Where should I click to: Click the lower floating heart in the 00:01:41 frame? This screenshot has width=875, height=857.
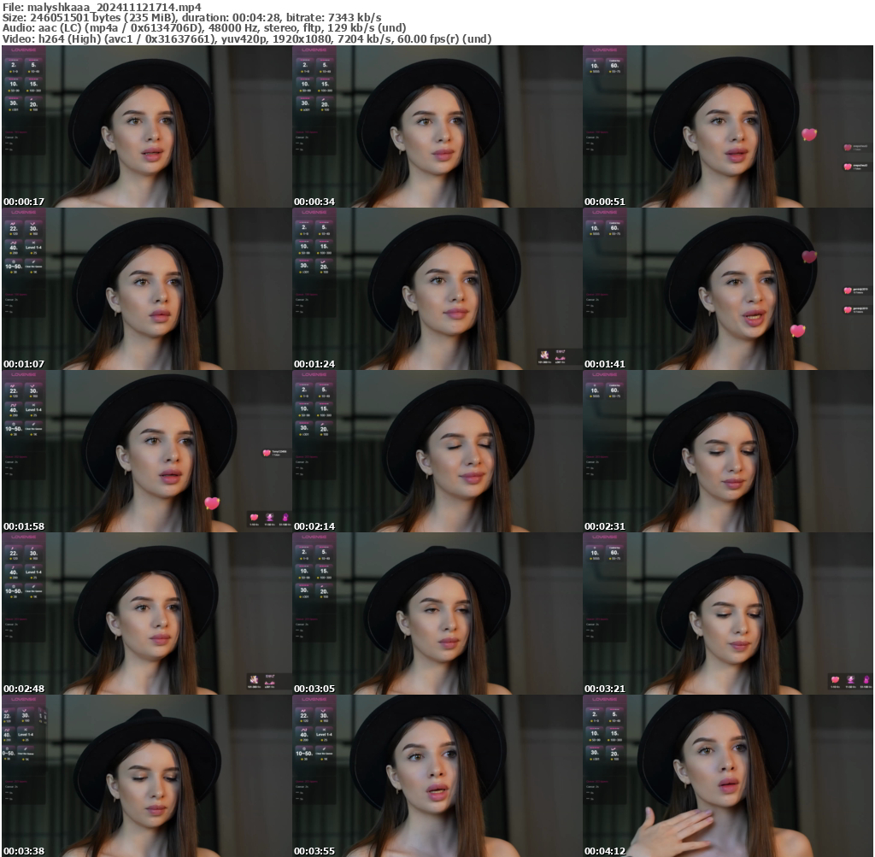pyautogui.click(x=797, y=331)
